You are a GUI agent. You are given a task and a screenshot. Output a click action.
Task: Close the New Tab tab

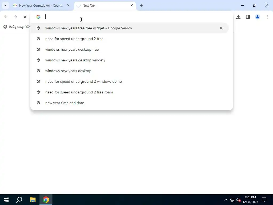click(x=132, y=5)
